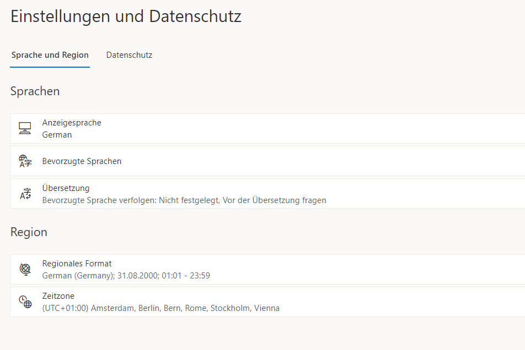This screenshot has height=350, width=525.
Task: Click the monitor icon beside Anzeigesprache
Action: [x=25, y=128]
